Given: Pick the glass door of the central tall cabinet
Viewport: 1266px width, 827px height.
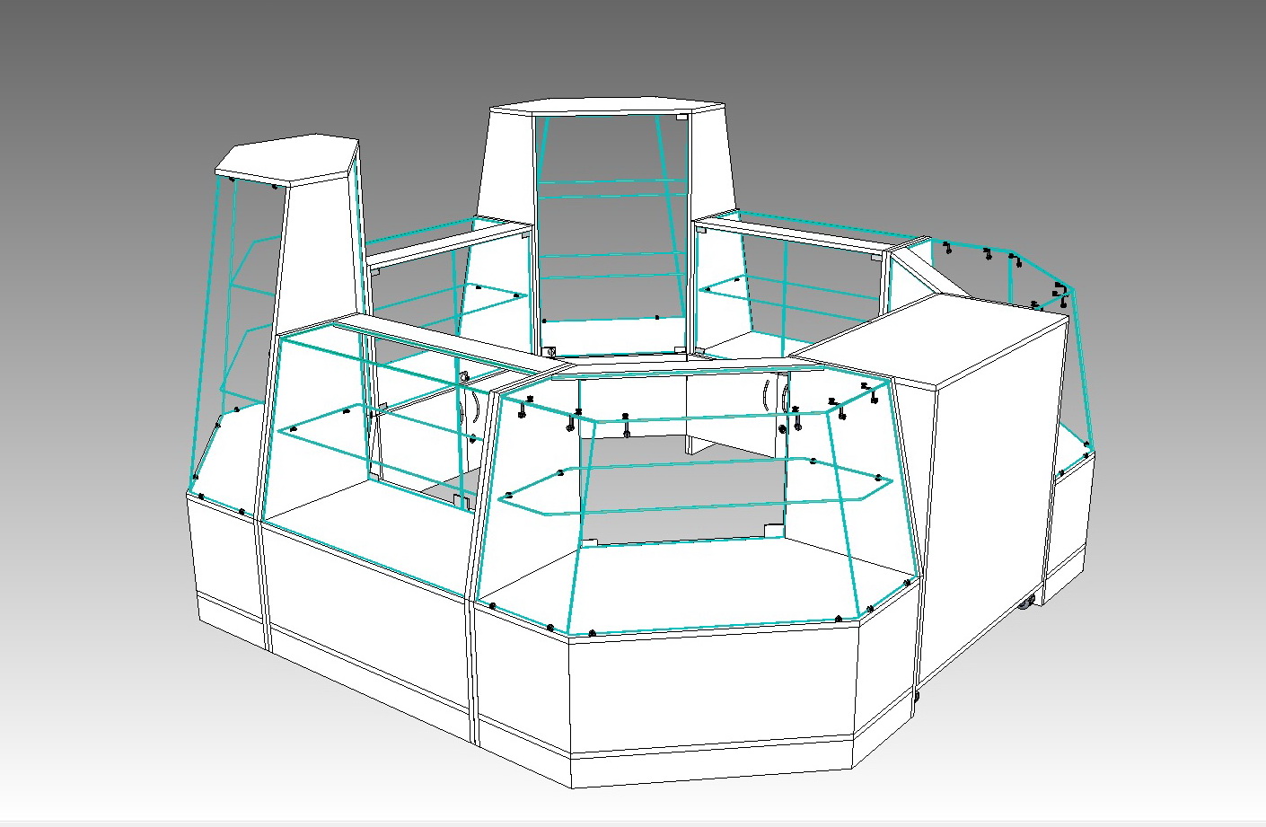Looking at the screenshot, I should [612, 233].
